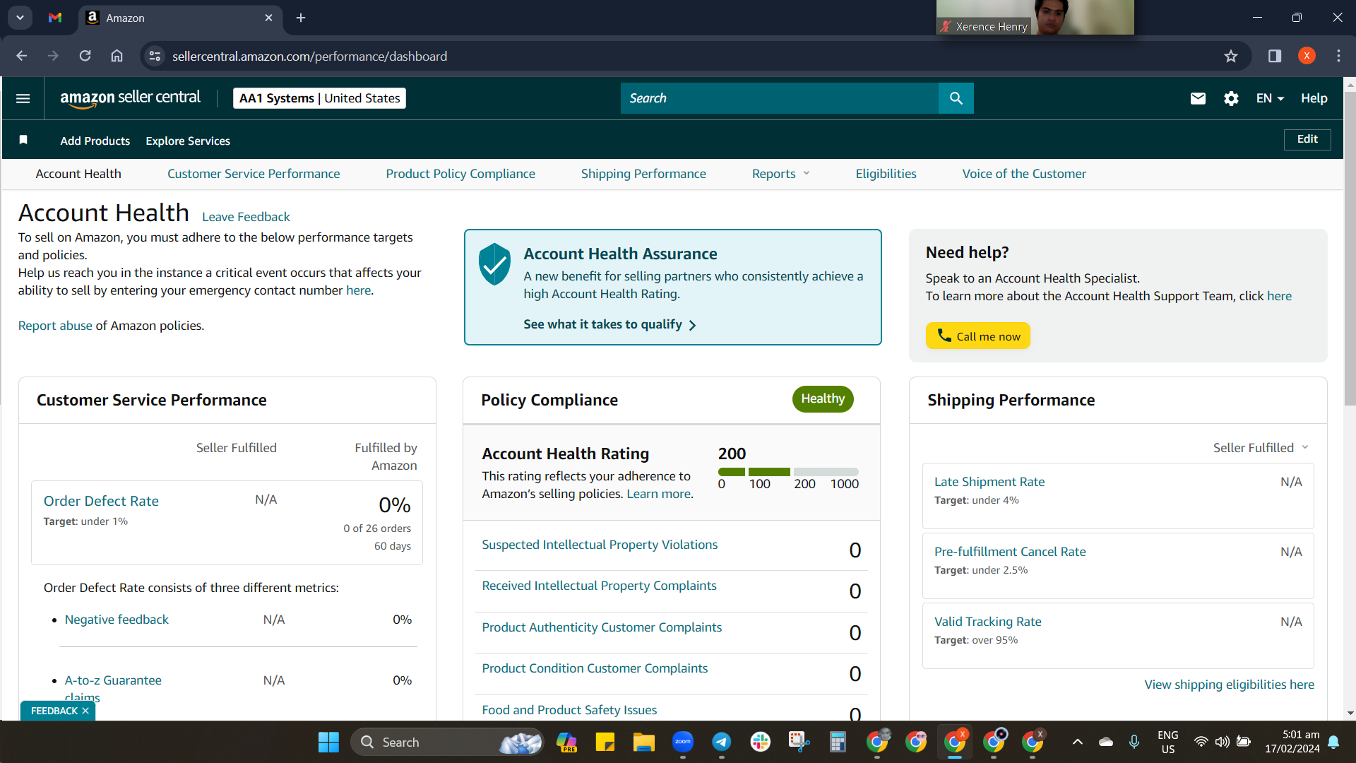
Task: Reload the page
Action: click(85, 56)
